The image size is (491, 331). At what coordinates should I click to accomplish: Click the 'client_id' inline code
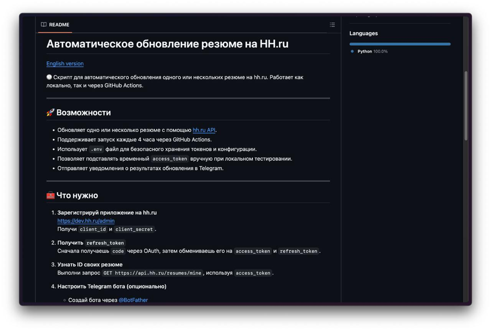[x=93, y=229]
